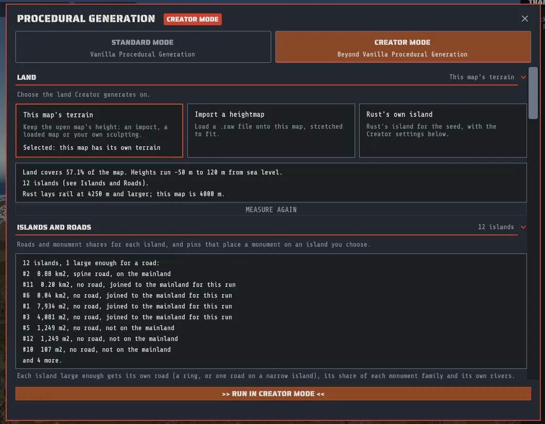Click the land coverage measurement box

[x=271, y=182]
